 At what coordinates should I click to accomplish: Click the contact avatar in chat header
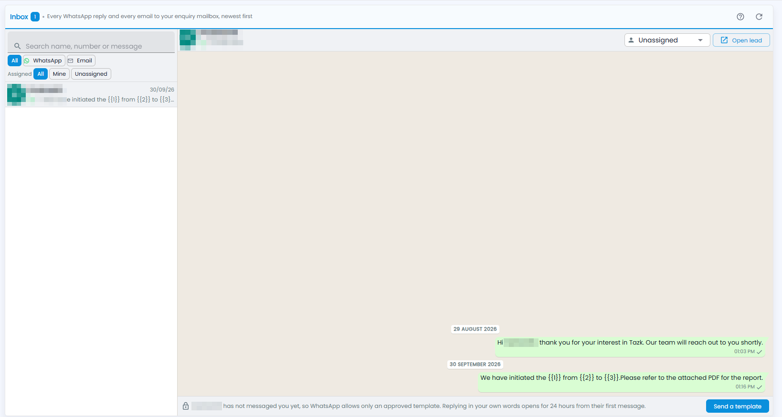pyautogui.click(x=188, y=40)
